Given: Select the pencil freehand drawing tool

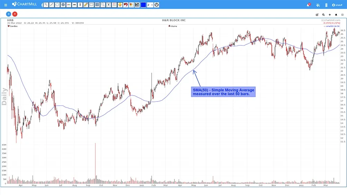Looking at the screenshot, I should point(86,5).
